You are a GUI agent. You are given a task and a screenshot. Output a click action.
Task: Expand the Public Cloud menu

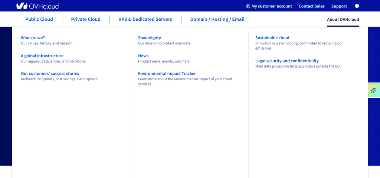click(x=39, y=19)
